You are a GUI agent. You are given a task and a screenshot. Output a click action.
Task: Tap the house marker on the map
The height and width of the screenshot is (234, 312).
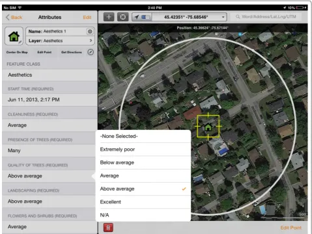208,127
